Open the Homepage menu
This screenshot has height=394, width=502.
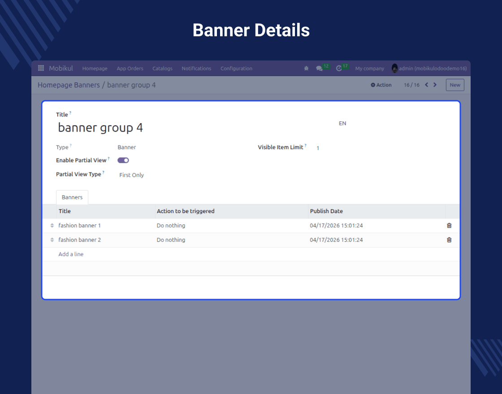point(95,69)
